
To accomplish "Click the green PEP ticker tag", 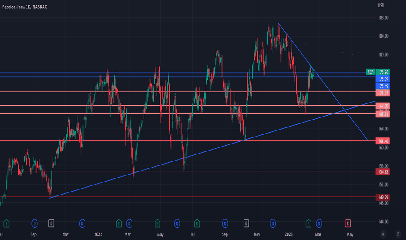I will coord(371,72).
